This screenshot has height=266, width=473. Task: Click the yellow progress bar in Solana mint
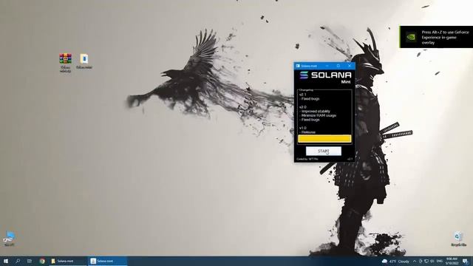pos(324,139)
